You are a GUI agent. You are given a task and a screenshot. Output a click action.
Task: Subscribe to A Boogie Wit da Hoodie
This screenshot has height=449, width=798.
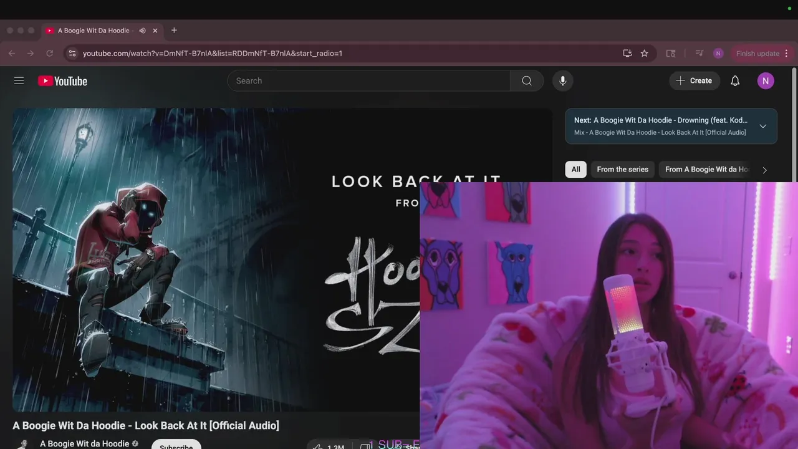point(176,445)
